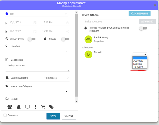Open the start date calendar picker icon
Viewport: 159px width, 125px height.
click(x=35, y=23)
